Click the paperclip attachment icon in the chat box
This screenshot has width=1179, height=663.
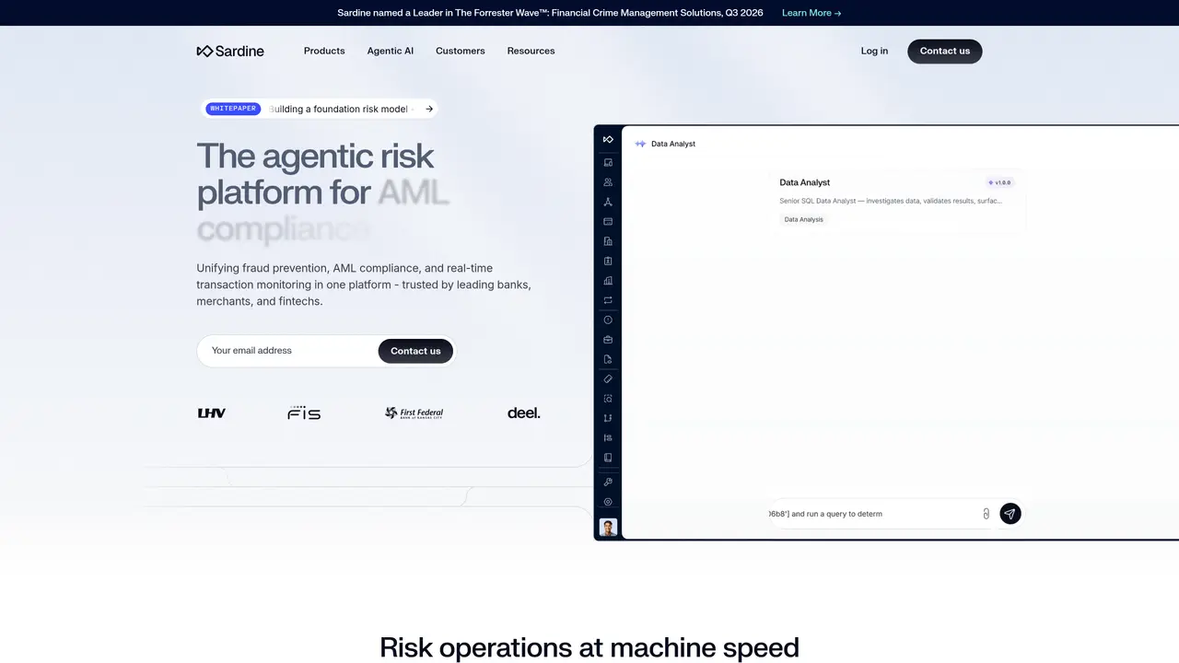(986, 514)
